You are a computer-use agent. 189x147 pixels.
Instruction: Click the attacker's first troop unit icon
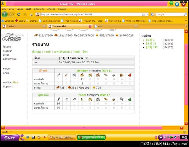coord(59,75)
